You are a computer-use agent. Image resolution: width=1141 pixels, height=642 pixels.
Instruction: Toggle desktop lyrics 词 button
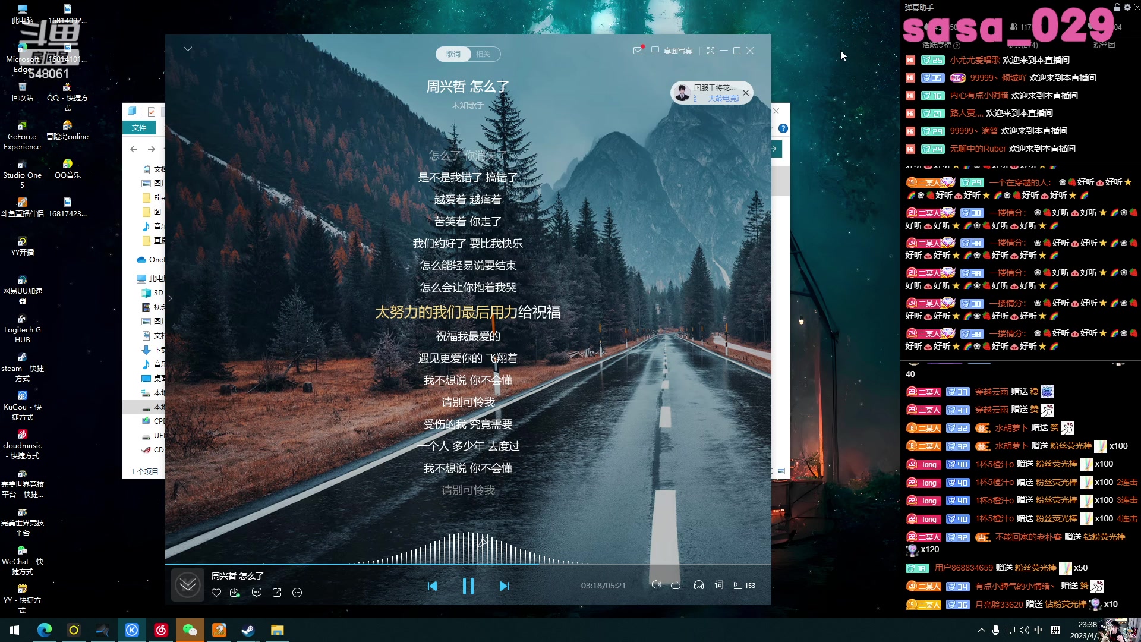point(719,585)
